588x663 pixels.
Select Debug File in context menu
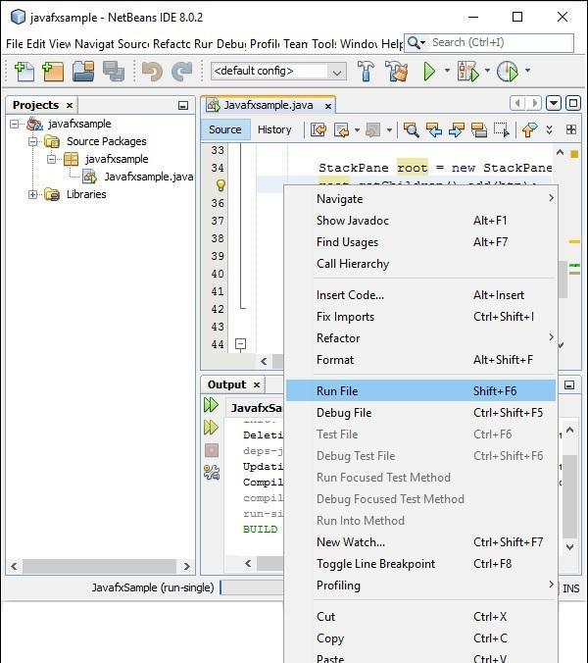(x=420, y=412)
